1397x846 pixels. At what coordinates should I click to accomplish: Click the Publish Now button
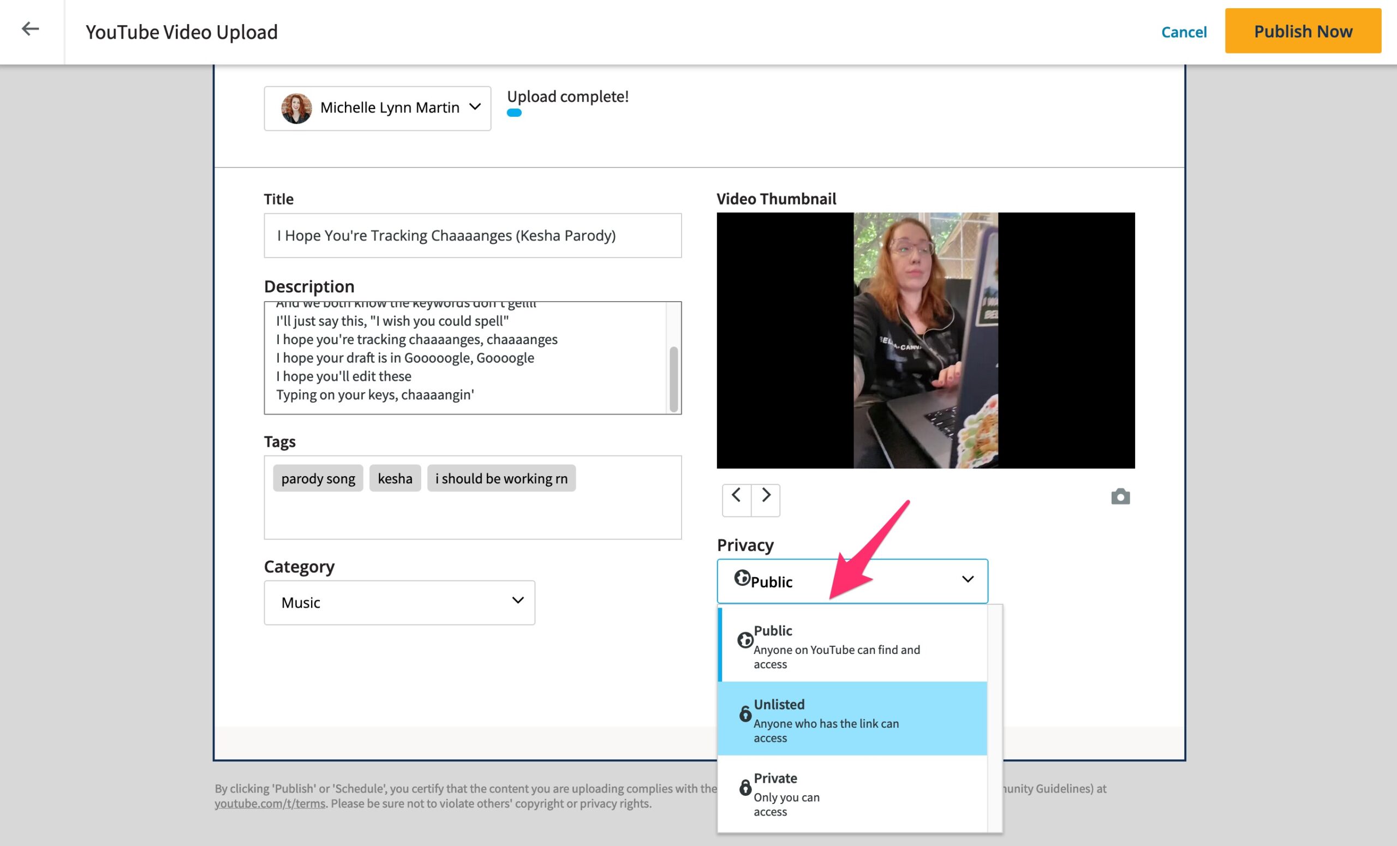tap(1302, 31)
